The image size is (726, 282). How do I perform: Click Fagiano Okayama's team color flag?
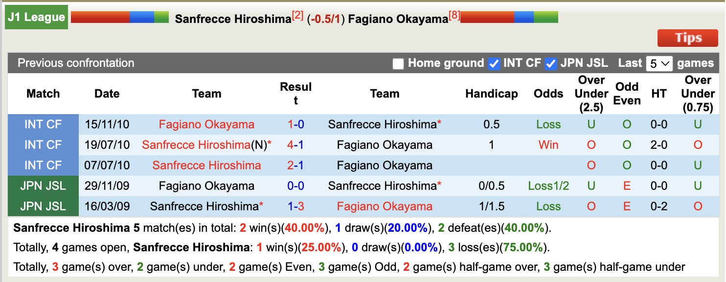509,16
